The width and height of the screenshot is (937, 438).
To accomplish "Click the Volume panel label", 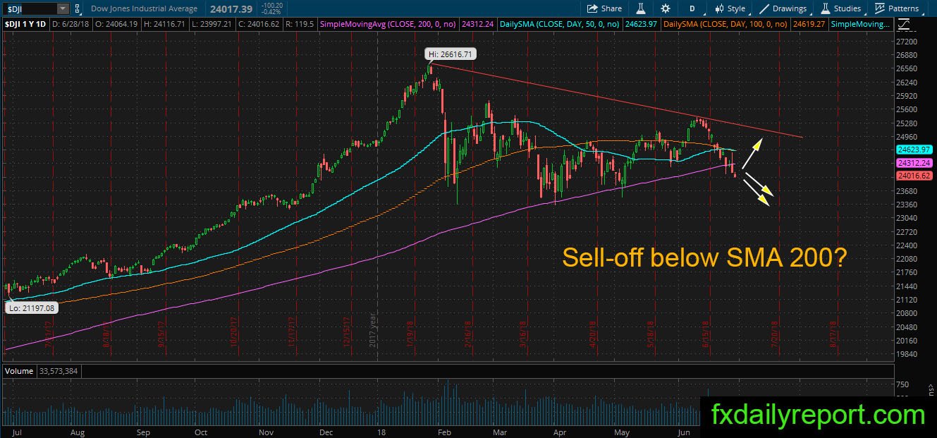I will tap(18, 370).
